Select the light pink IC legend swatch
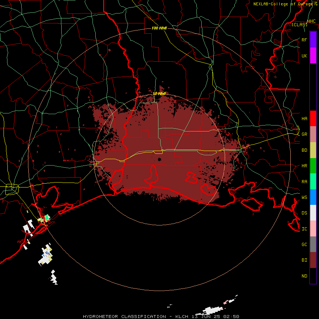Viewport: 319px width, 319px height. [x=313, y=229]
